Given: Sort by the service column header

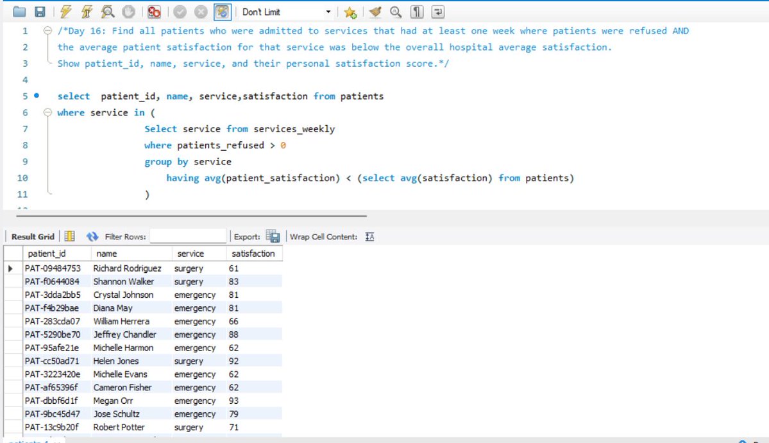Looking at the screenshot, I should 199,254.
